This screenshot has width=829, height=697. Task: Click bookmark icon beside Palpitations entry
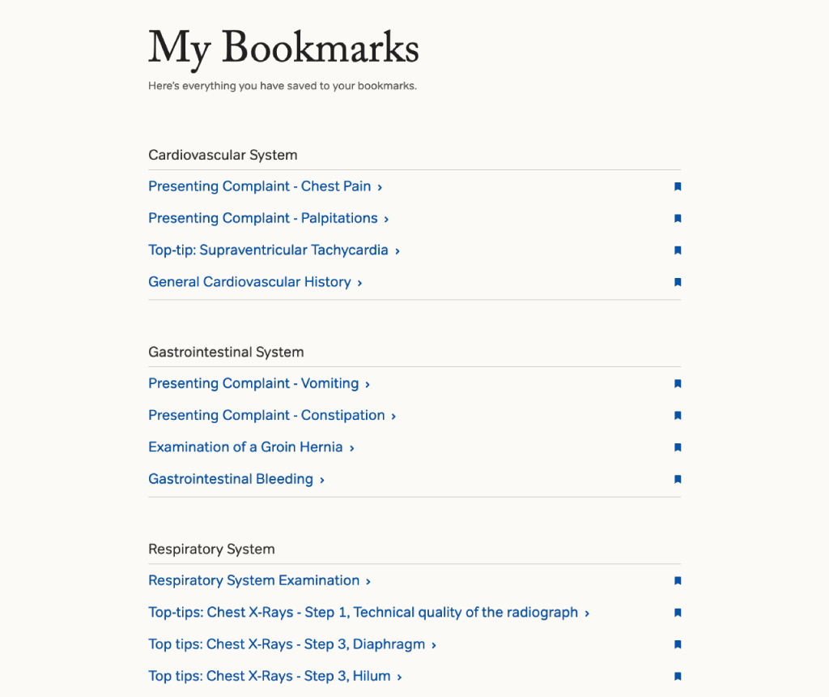[678, 219]
